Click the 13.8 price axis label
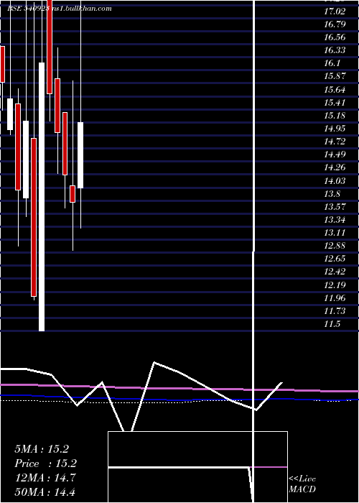 coord(332,194)
